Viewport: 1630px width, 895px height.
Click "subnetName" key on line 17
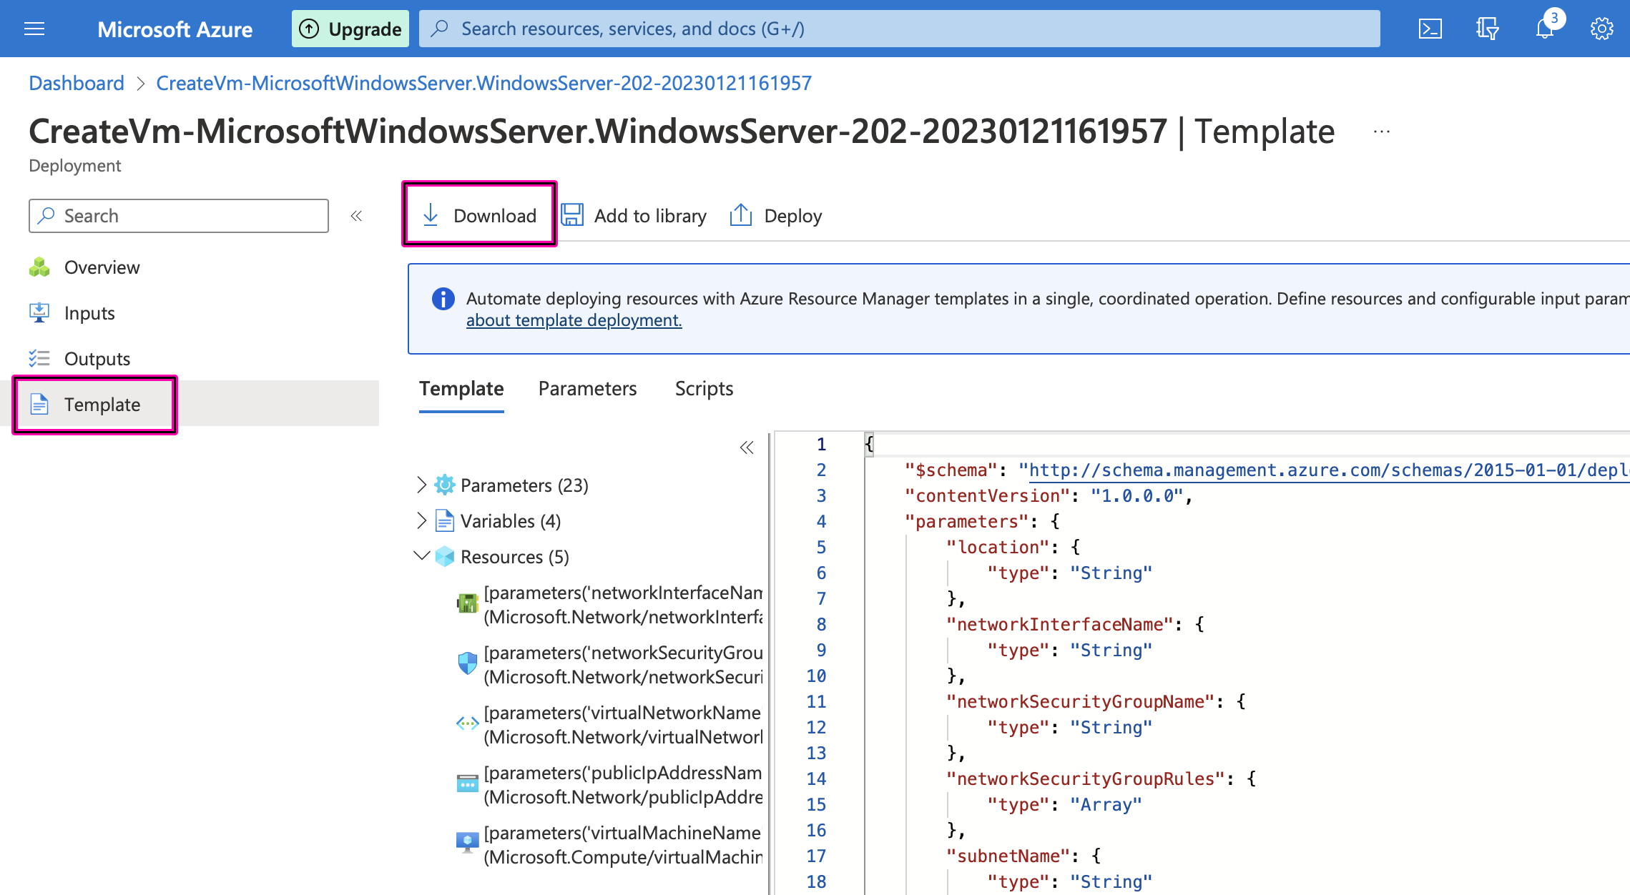tap(1008, 856)
